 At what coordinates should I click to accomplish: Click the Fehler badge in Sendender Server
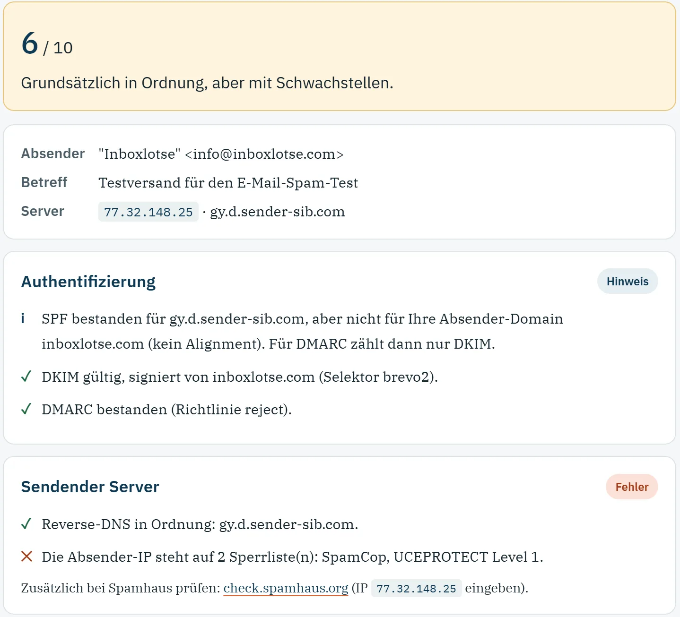click(x=632, y=487)
